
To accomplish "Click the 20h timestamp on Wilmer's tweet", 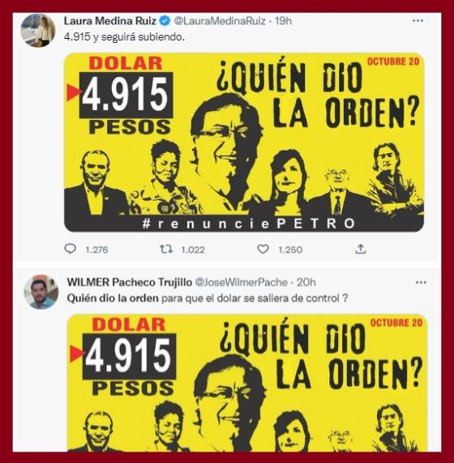I will 306,282.
